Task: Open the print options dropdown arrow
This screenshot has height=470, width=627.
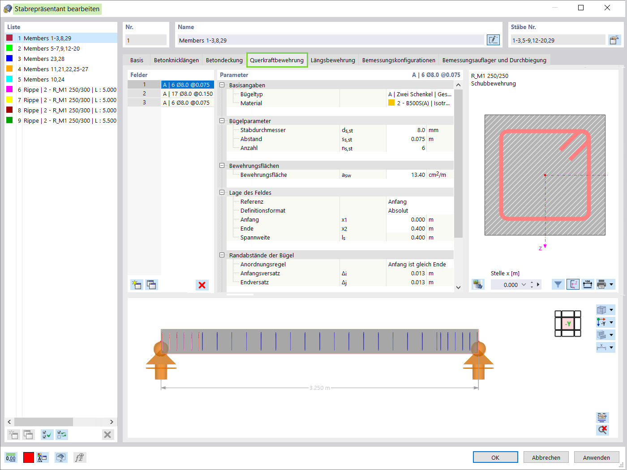Action: click(611, 284)
